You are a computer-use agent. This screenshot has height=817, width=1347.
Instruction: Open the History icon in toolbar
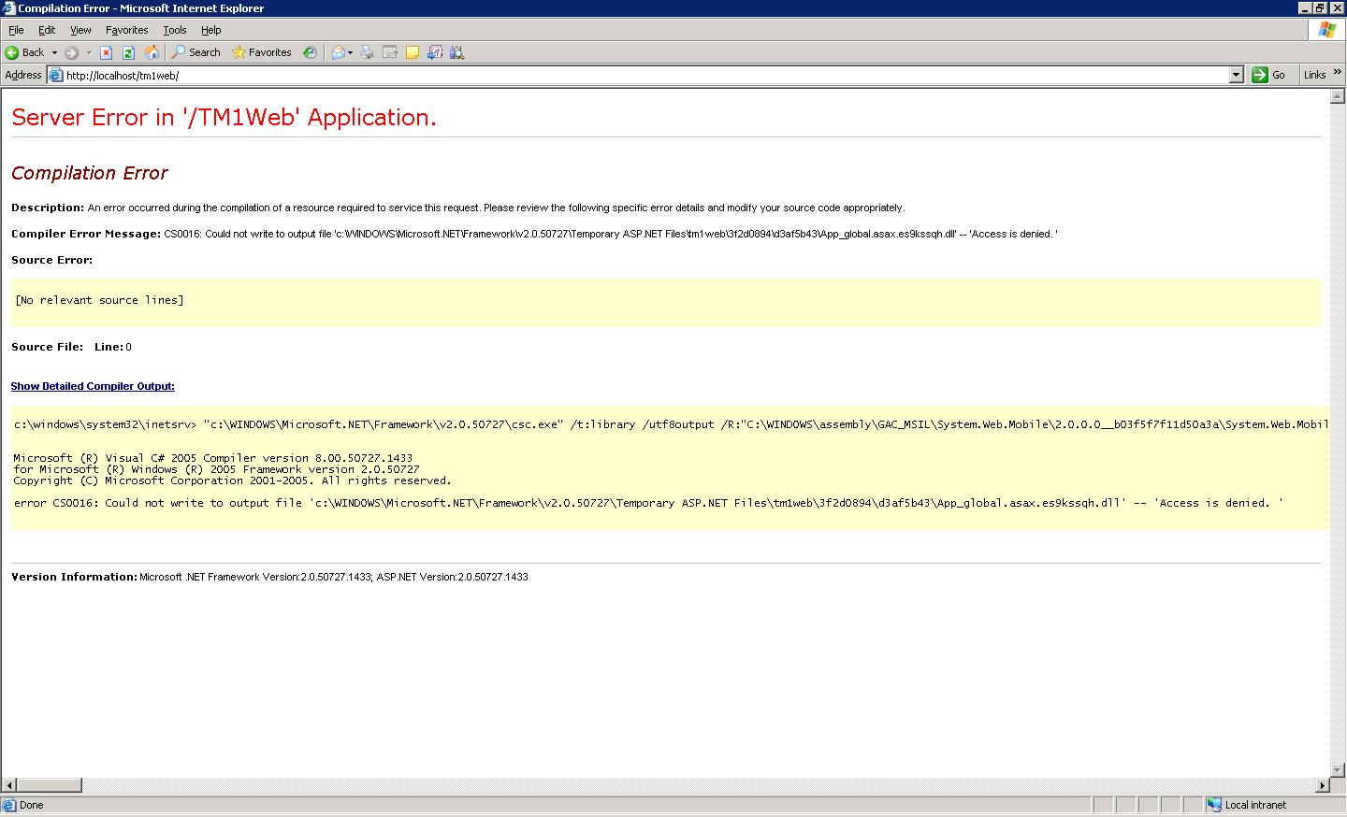click(310, 52)
